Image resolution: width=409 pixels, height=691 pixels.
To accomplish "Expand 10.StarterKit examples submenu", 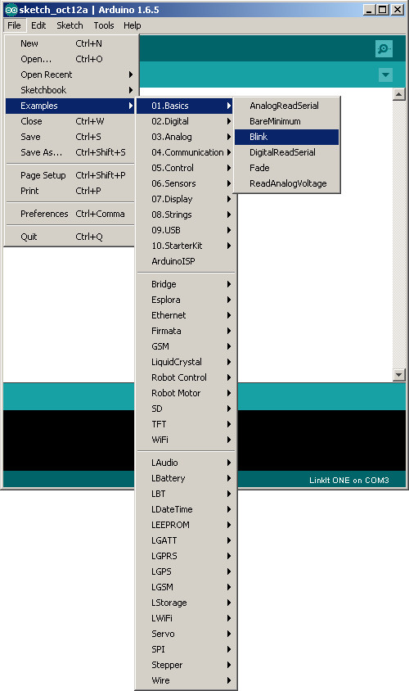I will point(186,246).
